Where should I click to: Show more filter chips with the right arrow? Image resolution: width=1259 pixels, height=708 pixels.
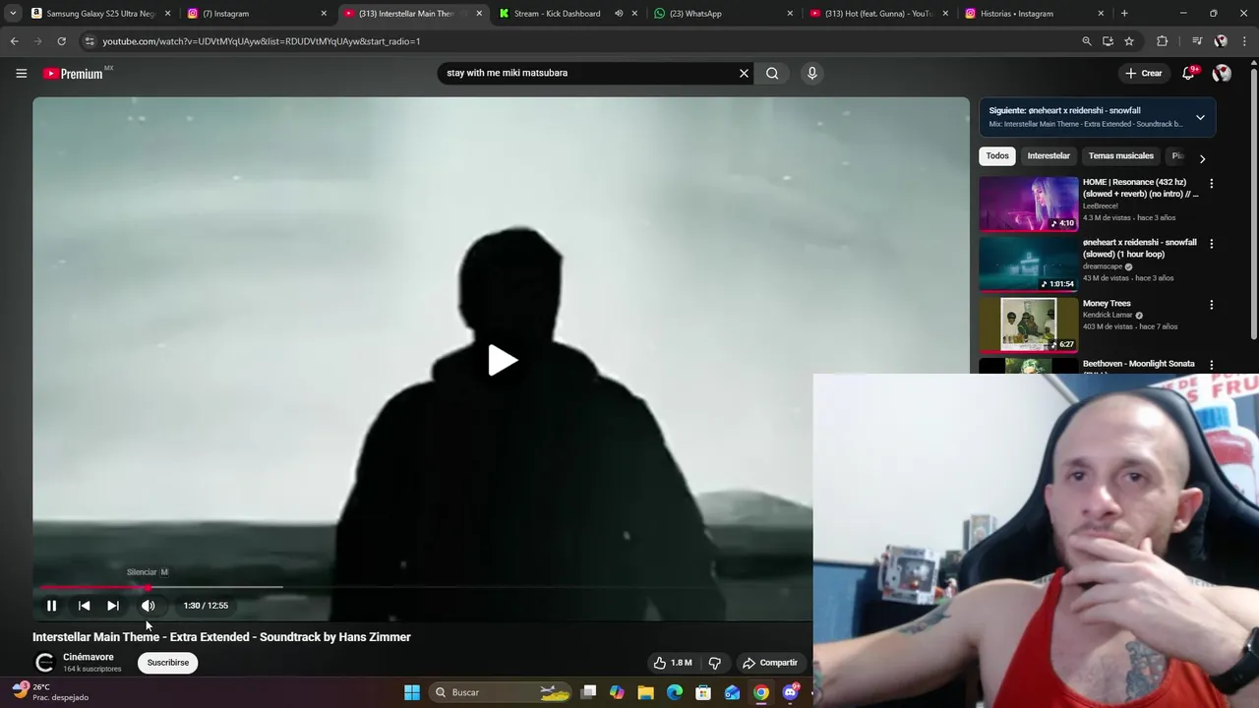1202,158
